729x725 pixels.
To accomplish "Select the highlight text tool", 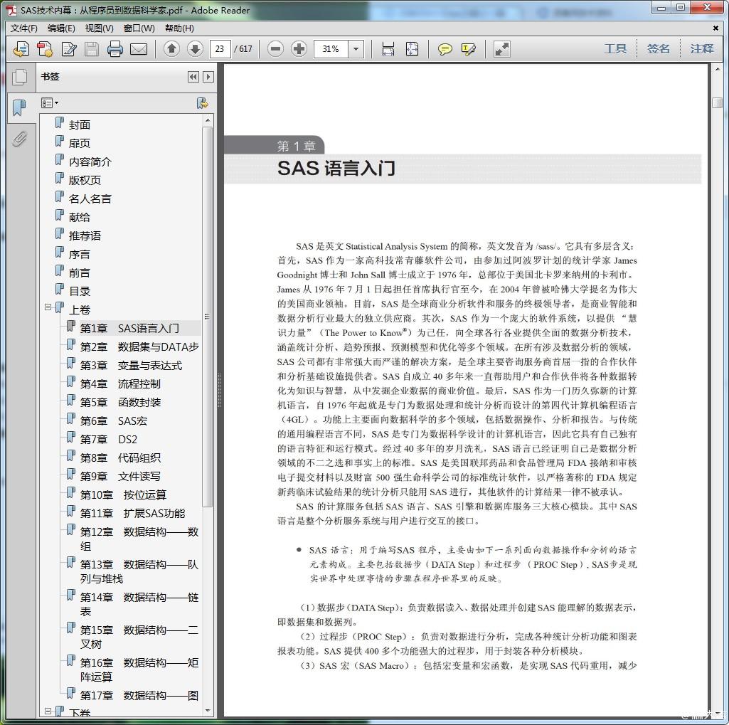I will [469, 49].
